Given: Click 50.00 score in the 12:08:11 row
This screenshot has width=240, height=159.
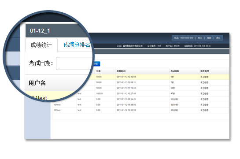Looking at the screenshot, I should click(x=99, y=82).
